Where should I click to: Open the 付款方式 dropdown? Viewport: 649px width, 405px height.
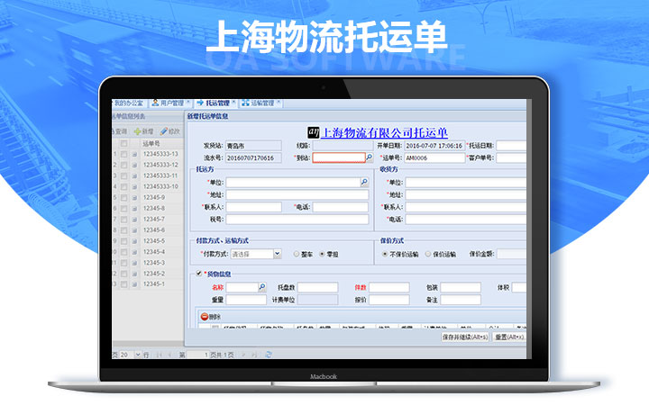pos(277,254)
